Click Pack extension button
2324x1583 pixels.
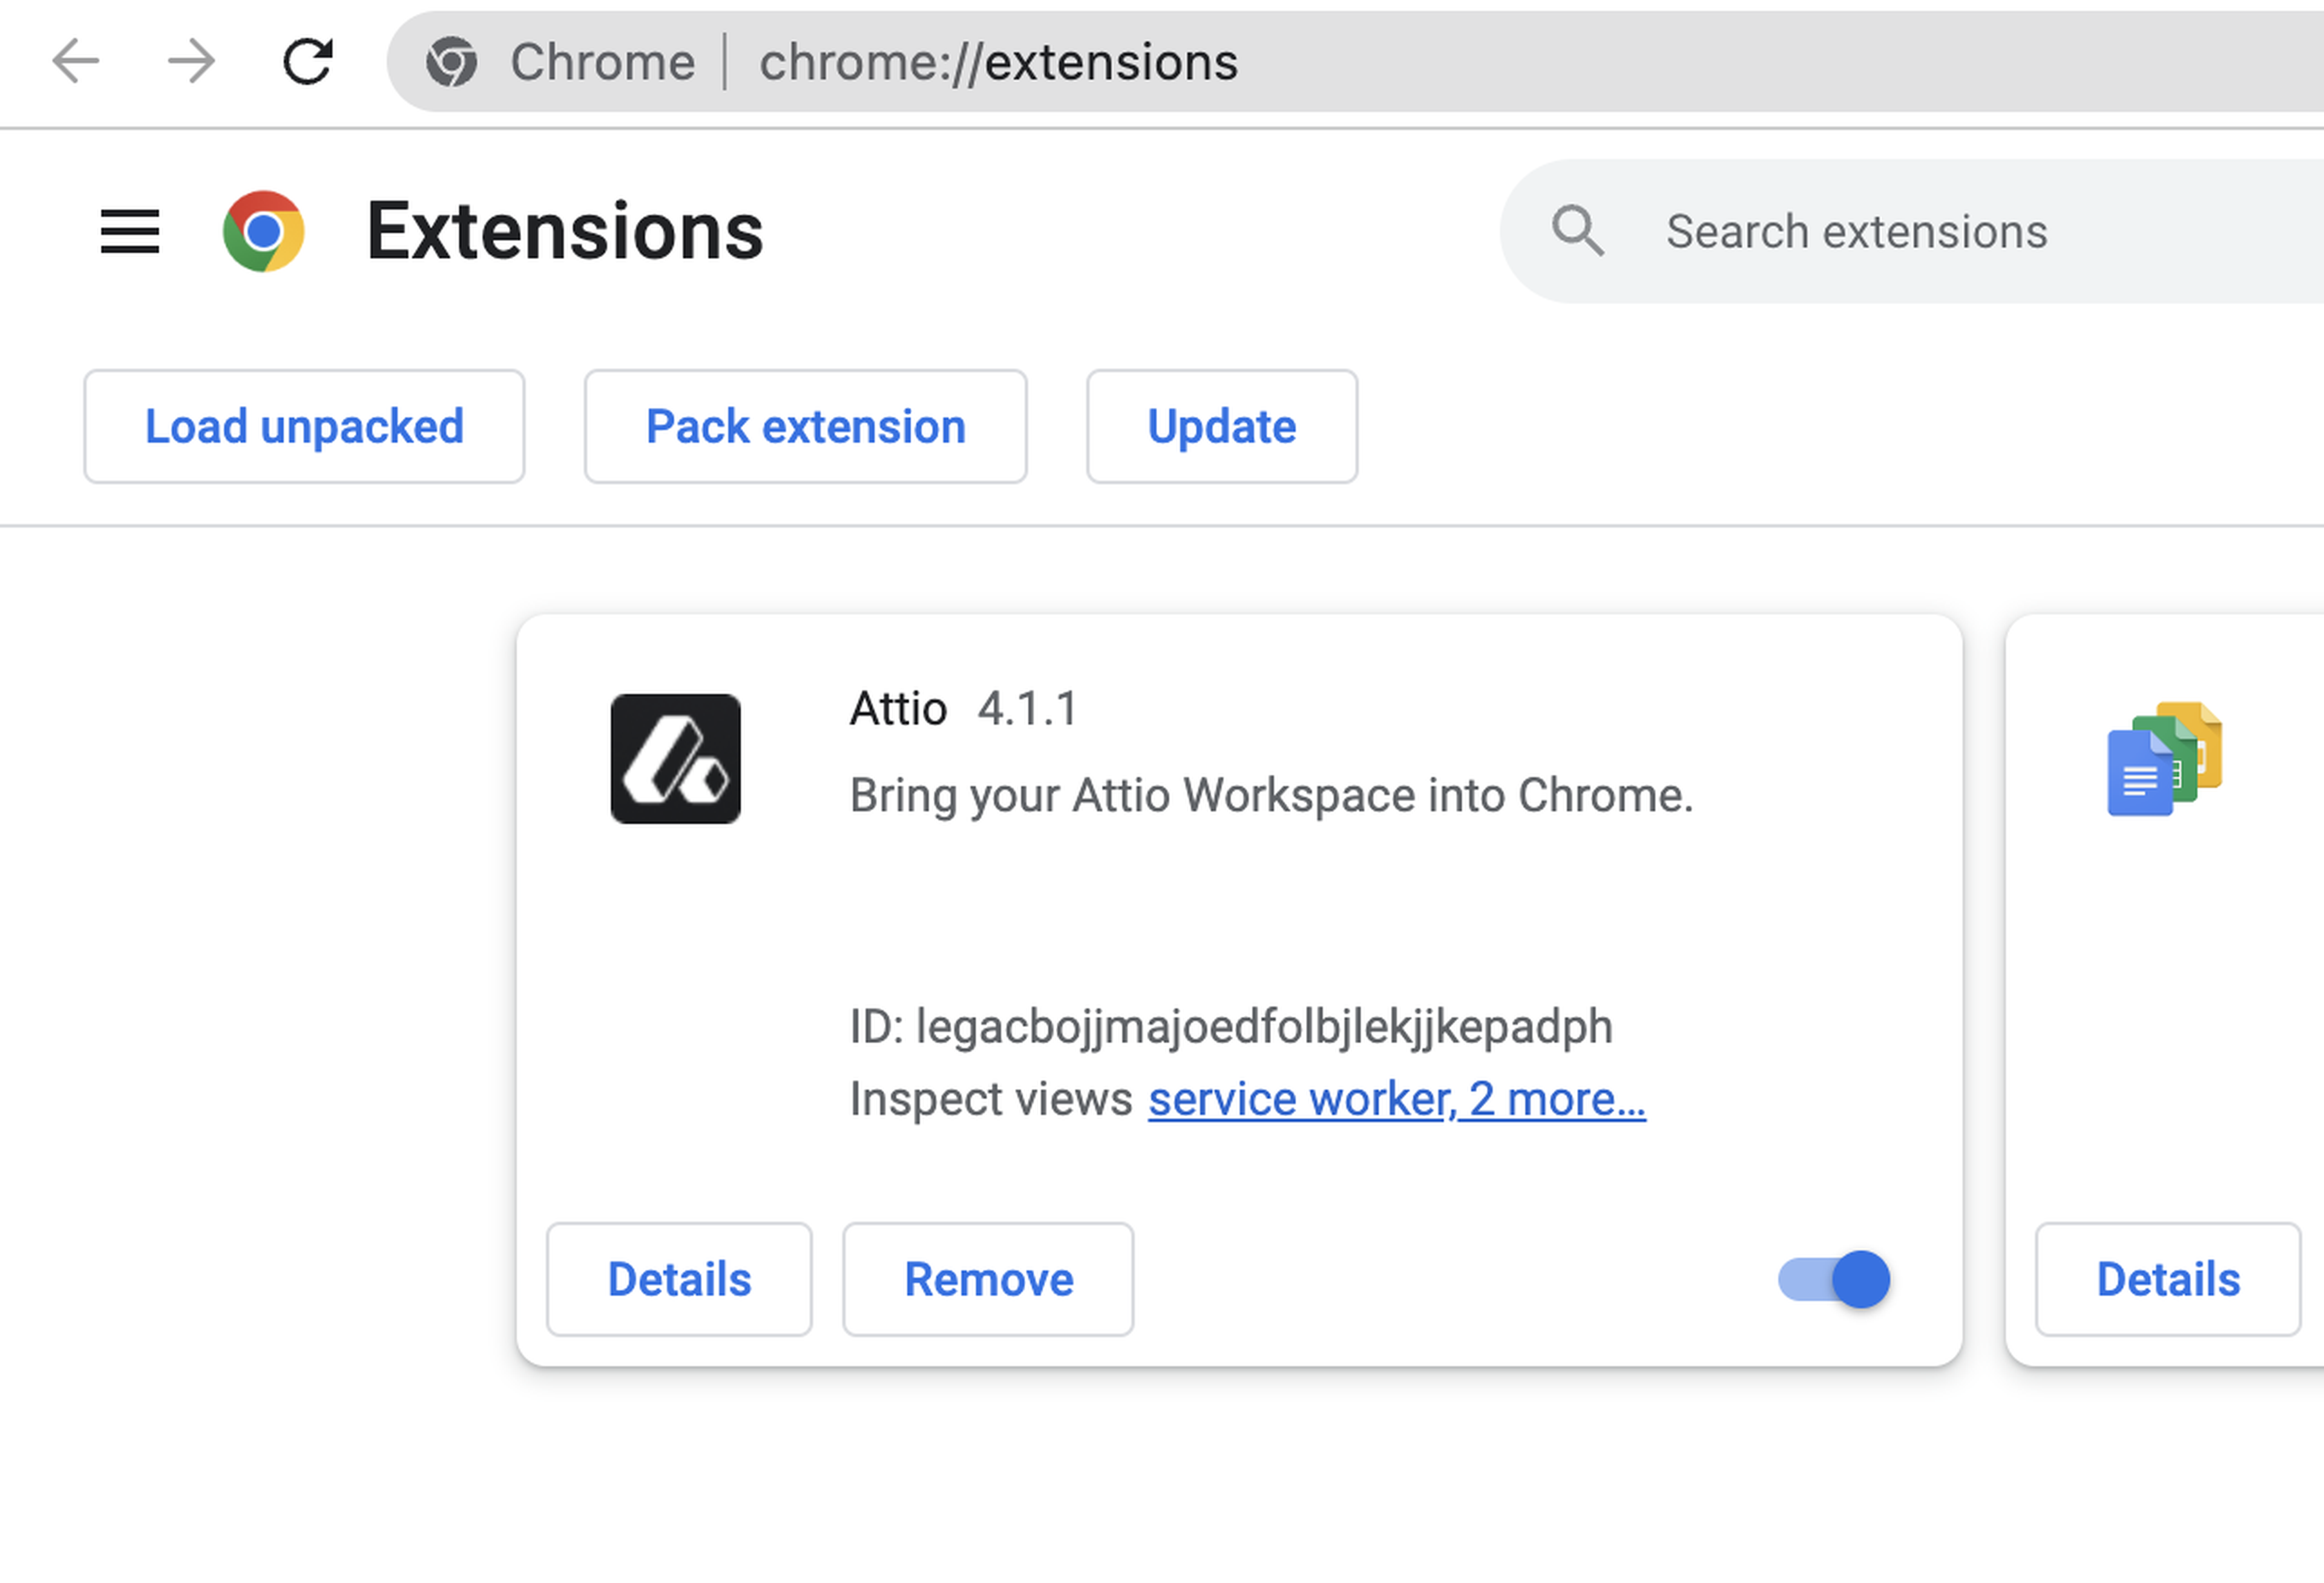coord(805,427)
